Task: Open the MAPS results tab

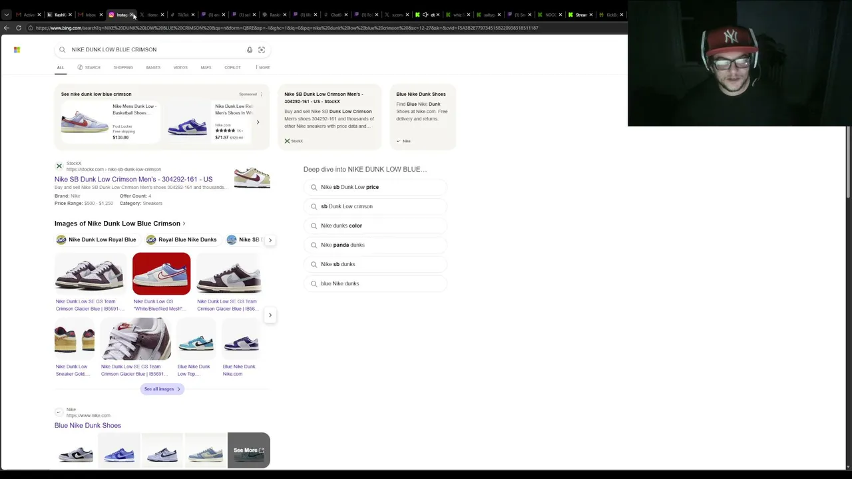Action: pos(206,67)
